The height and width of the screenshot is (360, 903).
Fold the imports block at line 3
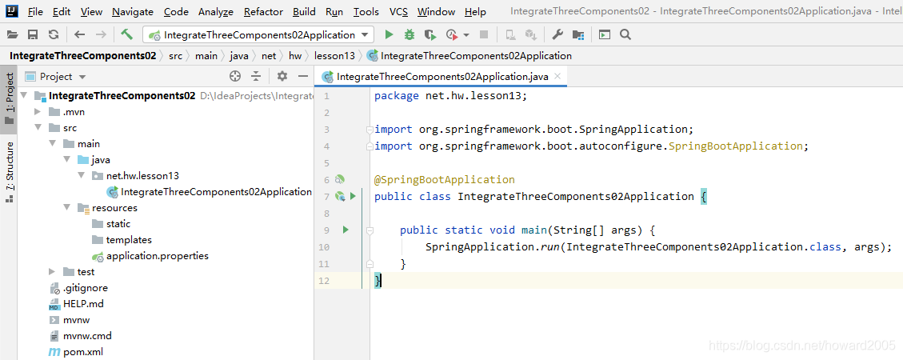click(370, 130)
